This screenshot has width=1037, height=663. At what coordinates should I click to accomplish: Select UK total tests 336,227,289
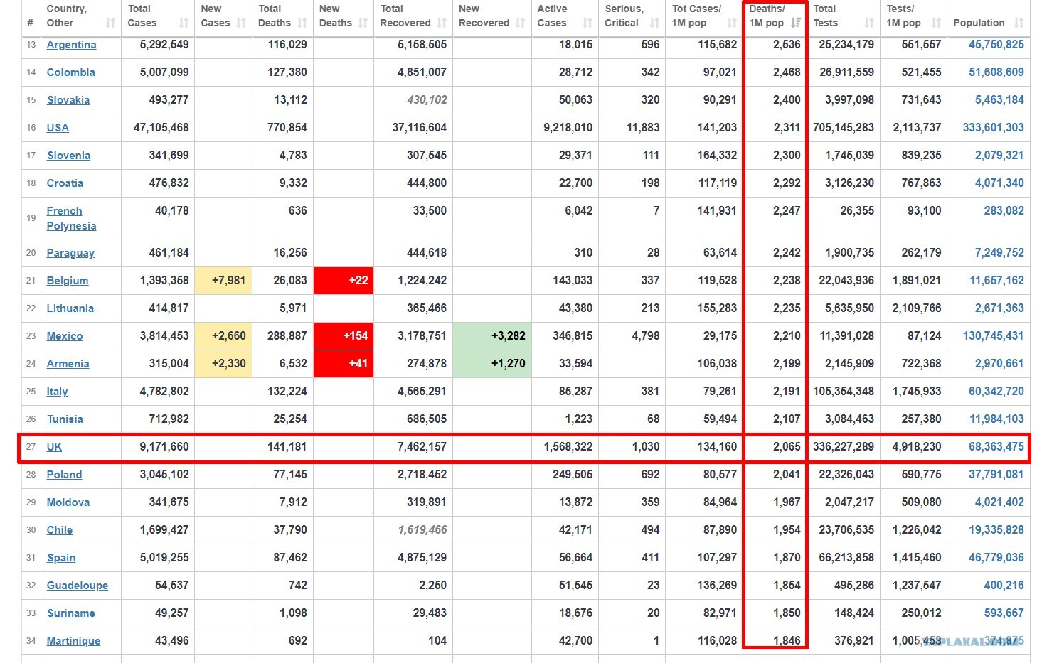(x=844, y=447)
